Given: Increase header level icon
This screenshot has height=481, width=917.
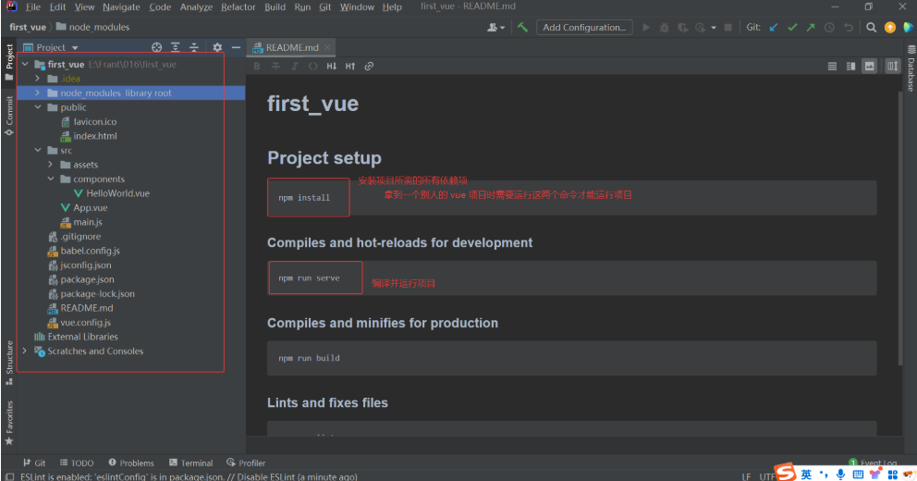Looking at the screenshot, I should (x=350, y=66).
